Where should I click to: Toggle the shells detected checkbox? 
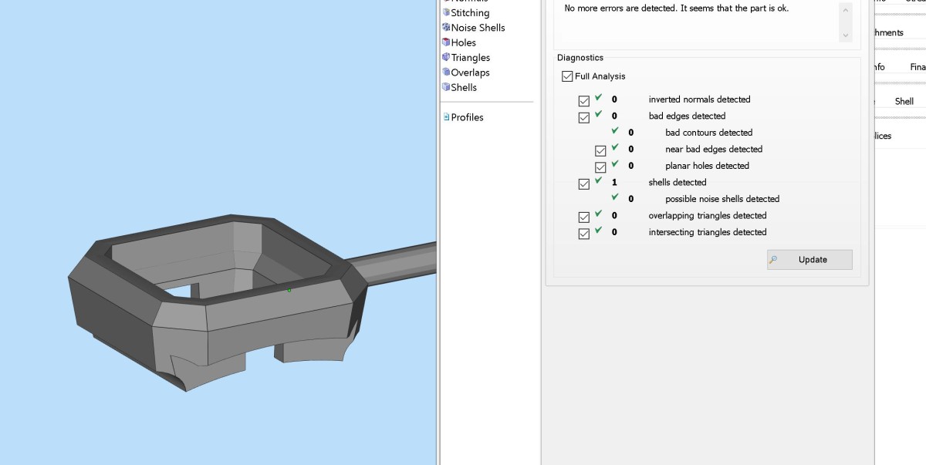[x=584, y=184]
